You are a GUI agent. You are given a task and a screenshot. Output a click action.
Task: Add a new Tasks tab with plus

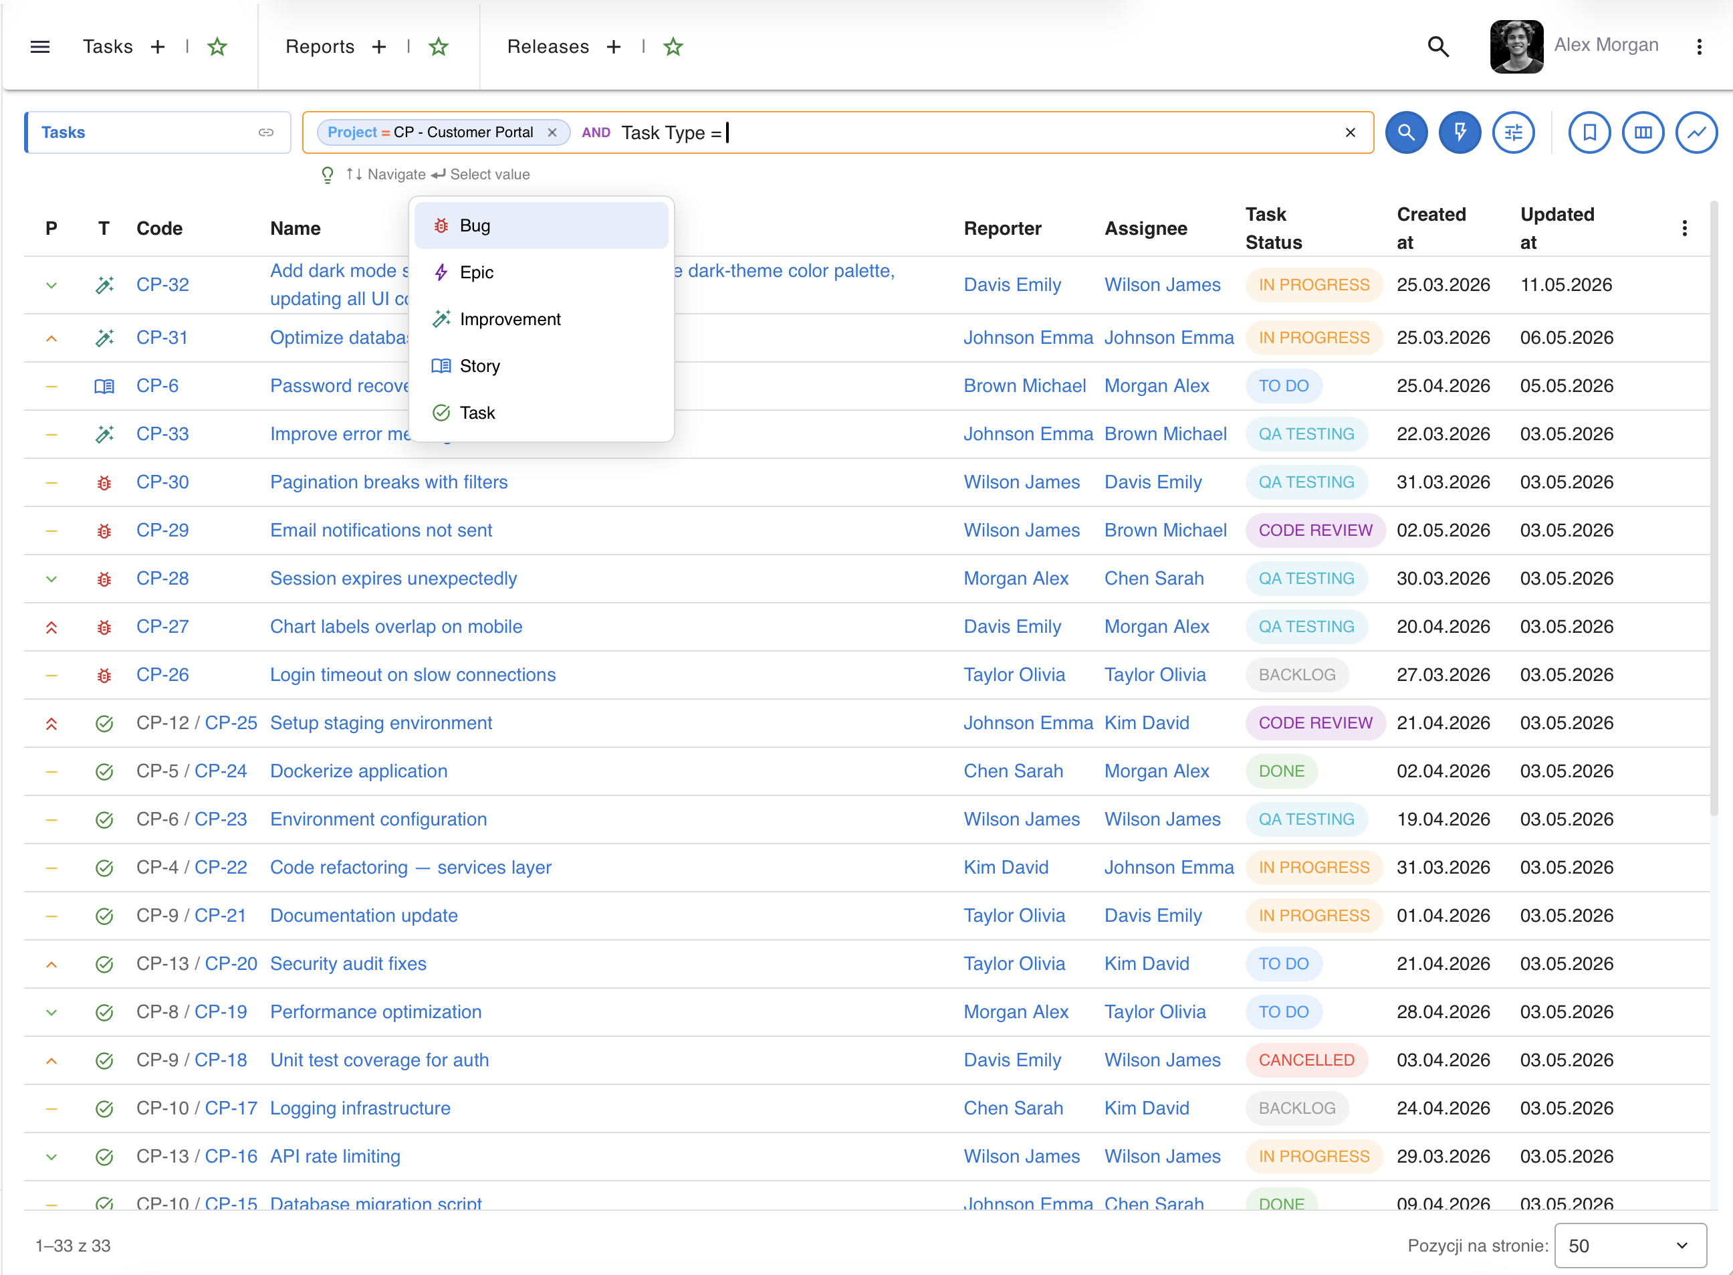(x=158, y=47)
